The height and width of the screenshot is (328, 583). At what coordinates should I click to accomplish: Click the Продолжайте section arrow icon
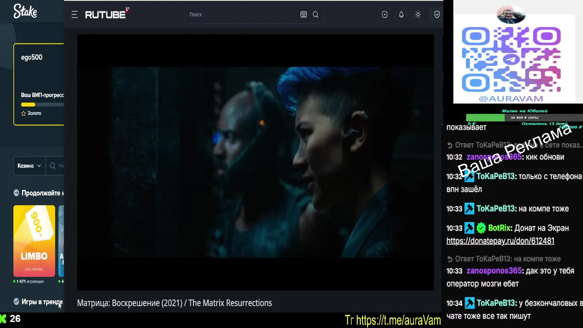pos(16,193)
